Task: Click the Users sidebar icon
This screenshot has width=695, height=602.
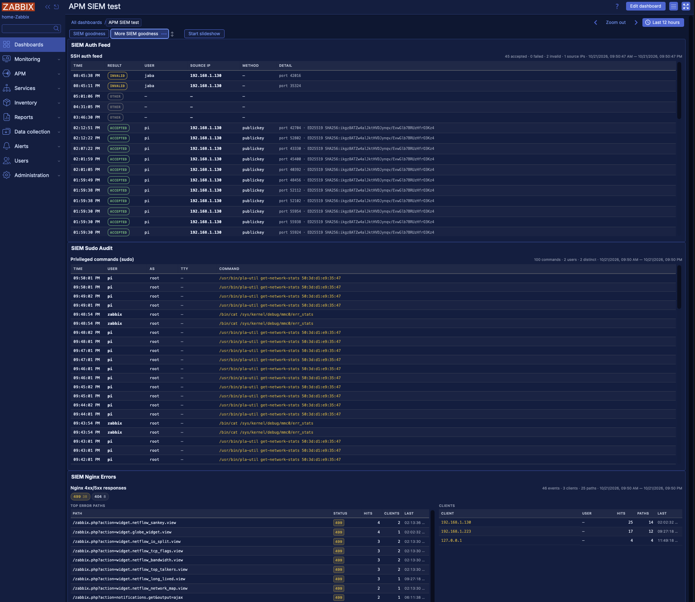Action: tap(7, 161)
